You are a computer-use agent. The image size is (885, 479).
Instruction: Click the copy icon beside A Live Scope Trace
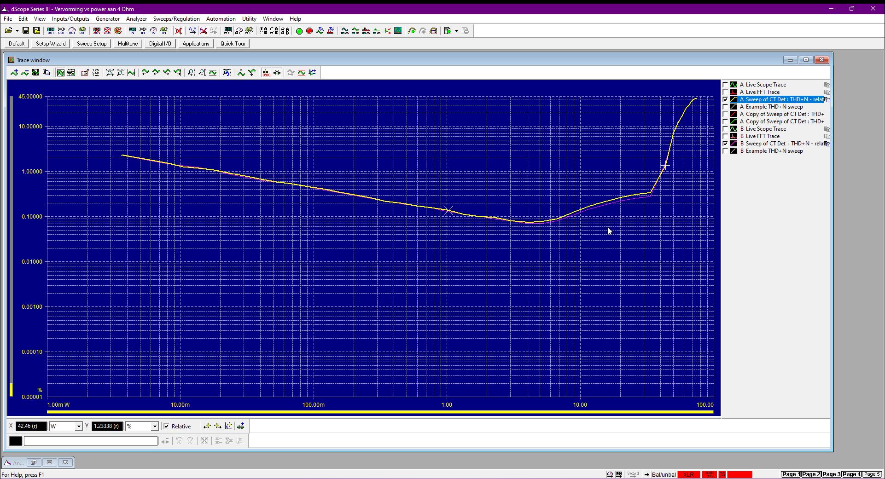point(827,85)
